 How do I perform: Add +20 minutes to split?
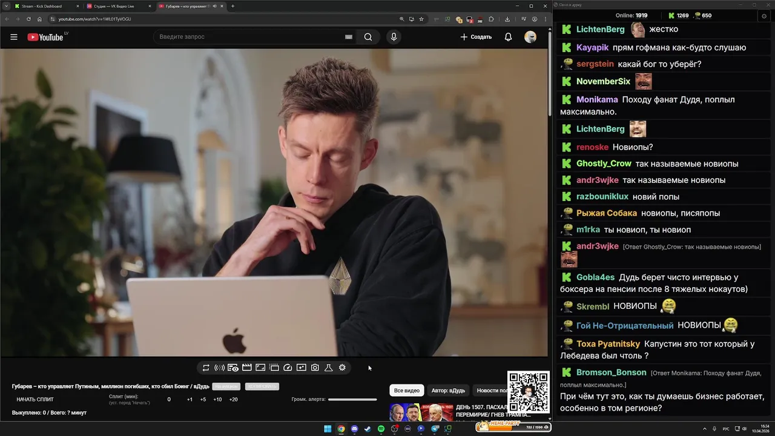[233, 400]
